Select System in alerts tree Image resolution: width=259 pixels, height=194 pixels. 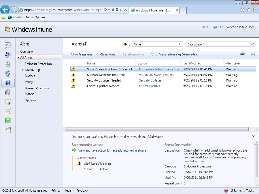pos(29,94)
